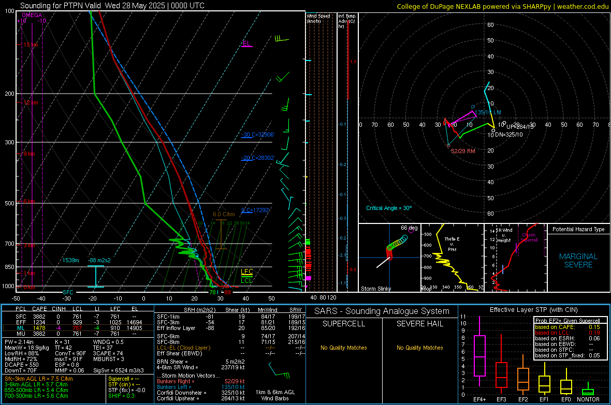Select the 'Eff Inflow Layer' kinematics row

231,328
